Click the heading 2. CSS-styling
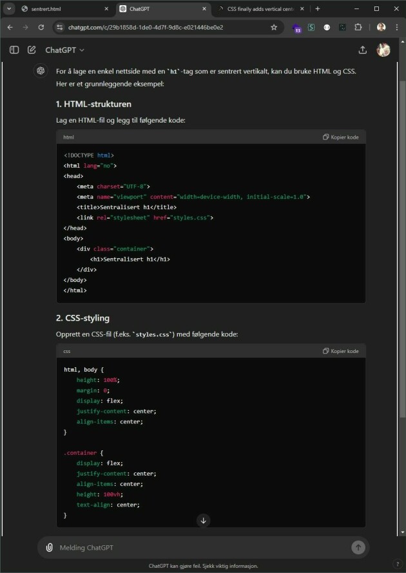Viewport: 406px width, 573px height. [x=82, y=318]
